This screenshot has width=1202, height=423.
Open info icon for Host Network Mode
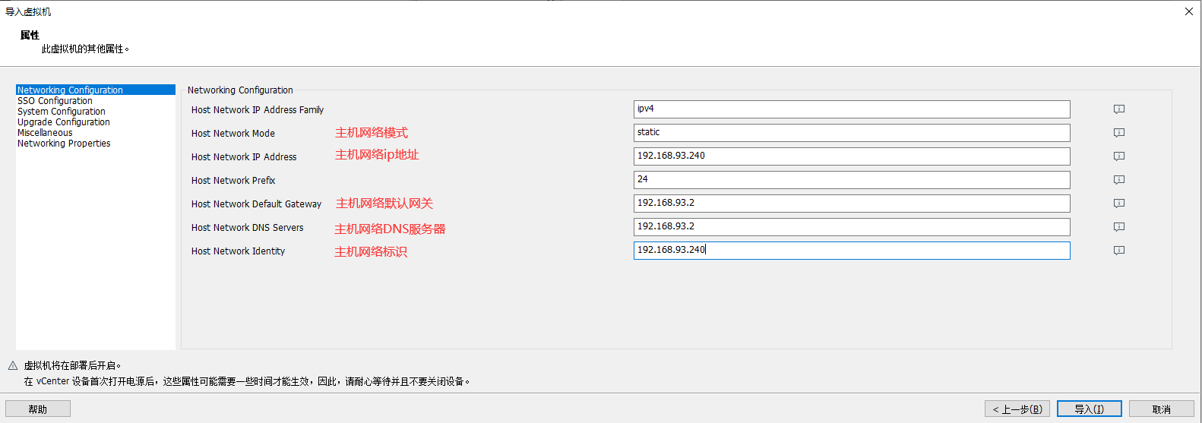(x=1119, y=133)
